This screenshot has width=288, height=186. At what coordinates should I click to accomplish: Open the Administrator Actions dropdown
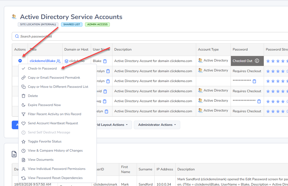[157, 125]
